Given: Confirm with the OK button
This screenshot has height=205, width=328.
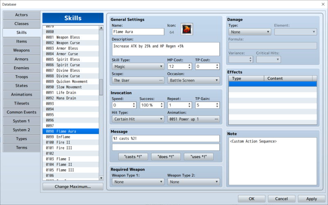Looking at the screenshot, I should coord(251,199).
